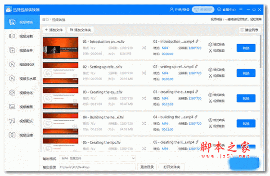Click the 视频压缩 compress icon
This screenshot has width=270, height=176.
click(x=12, y=135)
